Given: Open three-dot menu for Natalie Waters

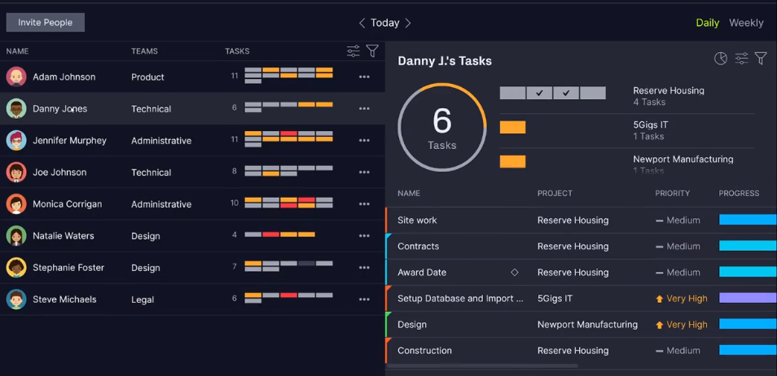Looking at the screenshot, I should click(x=364, y=236).
